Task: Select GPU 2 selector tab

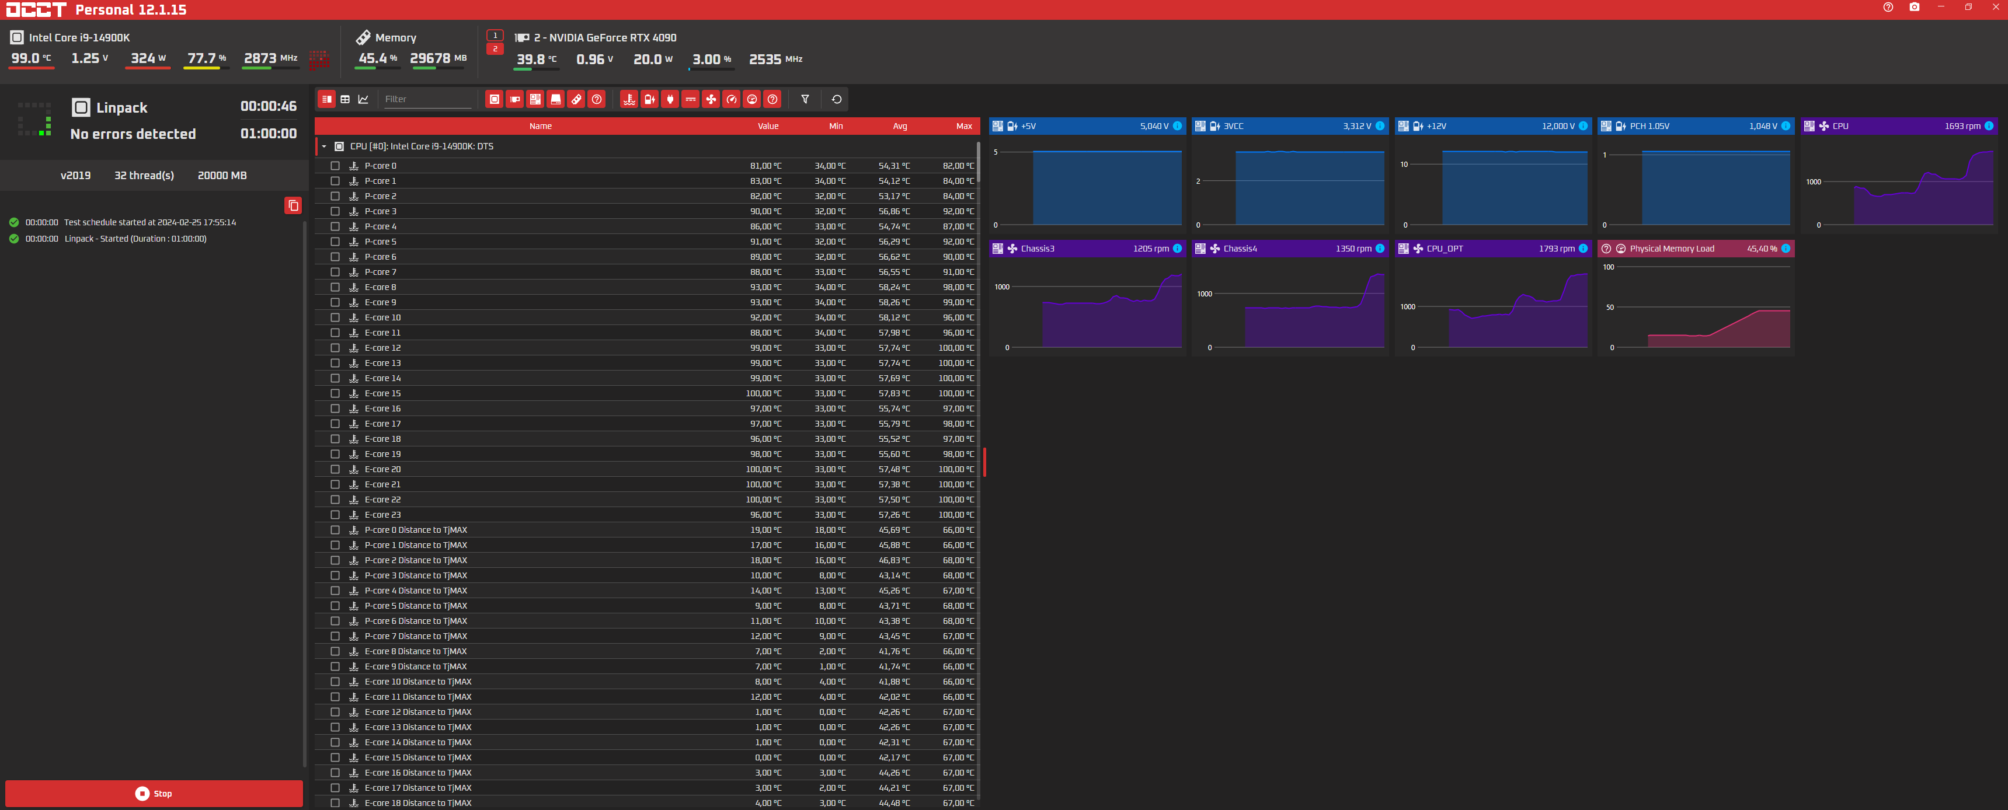Action: pos(494,49)
